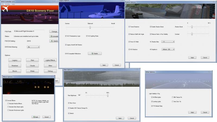The image size is (217, 122).
Task: Click Apply in Legacy Options window
Action: pyautogui.click(x=104, y=65)
